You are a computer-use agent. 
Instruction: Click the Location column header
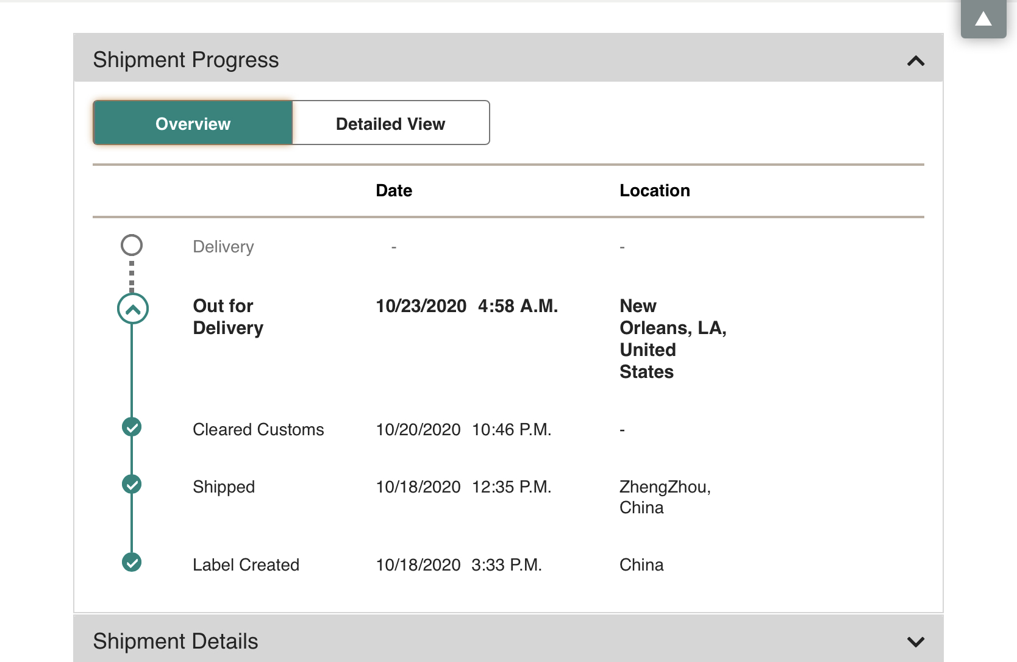click(x=655, y=191)
